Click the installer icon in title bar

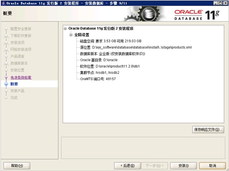click(x=4, y=3)
